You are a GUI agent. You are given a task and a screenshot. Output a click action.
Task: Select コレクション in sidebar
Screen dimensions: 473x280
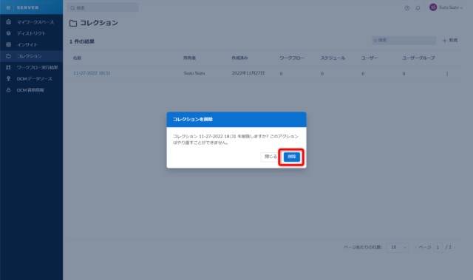coord(31,56)
